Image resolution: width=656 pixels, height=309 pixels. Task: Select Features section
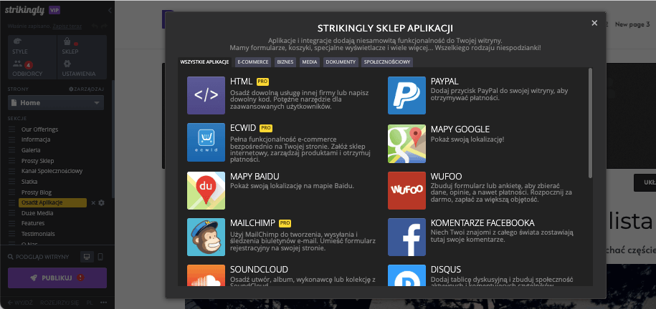[x=33, y=223]
